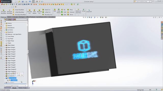
Task: Switch to the DimXpert tab
Action: tap(22, 17)
